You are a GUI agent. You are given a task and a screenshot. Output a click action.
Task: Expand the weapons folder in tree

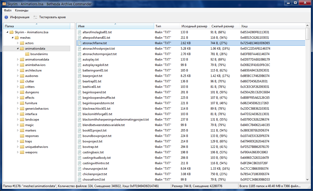click(x=18, y=152)
